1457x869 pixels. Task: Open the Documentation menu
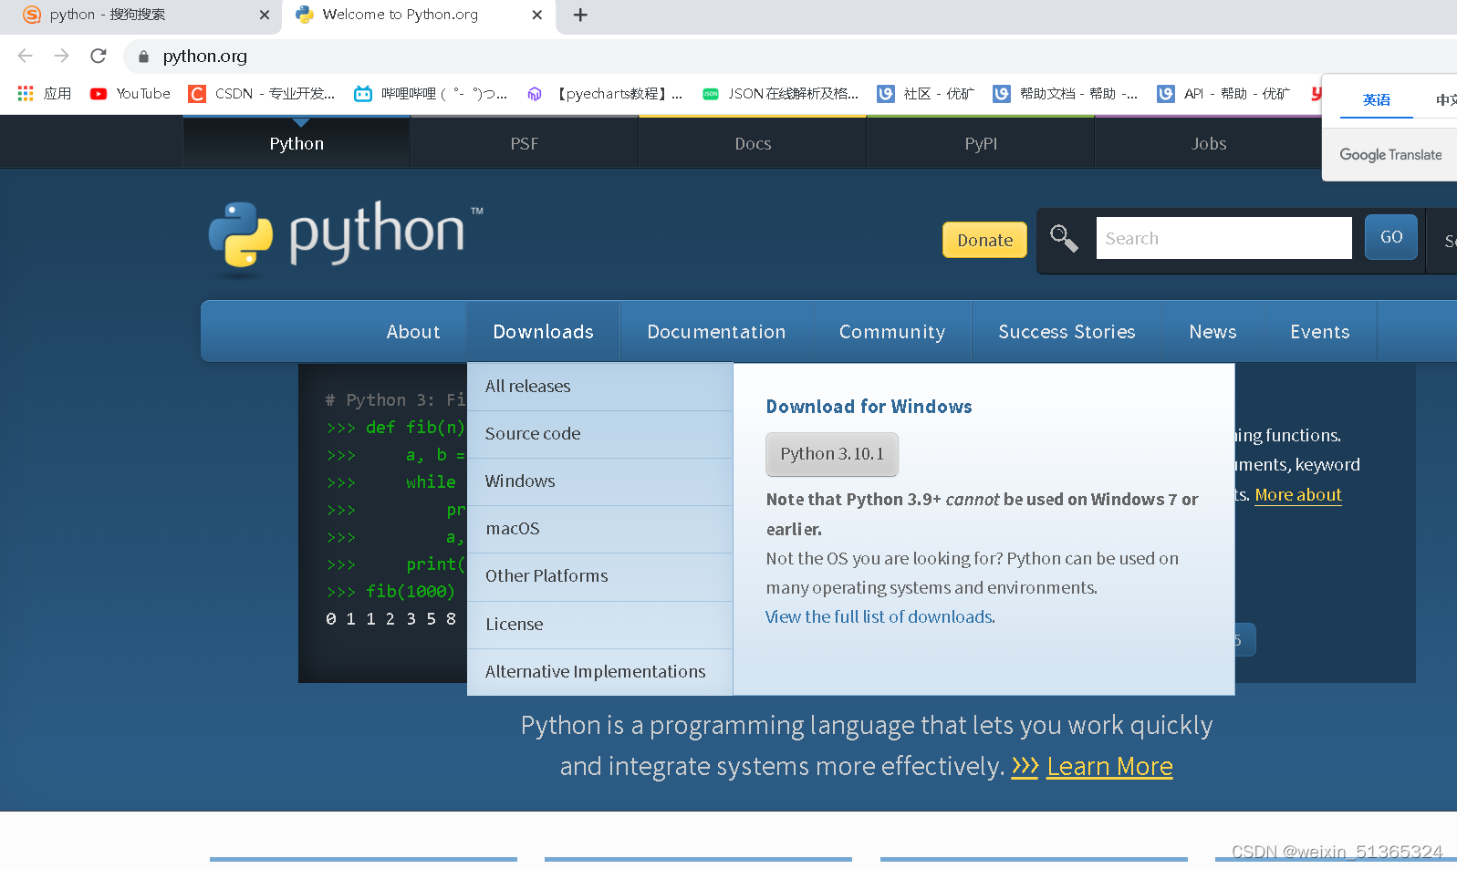point(716,332)
